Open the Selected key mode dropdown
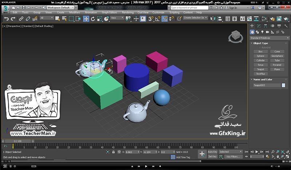 click(231, 151)
